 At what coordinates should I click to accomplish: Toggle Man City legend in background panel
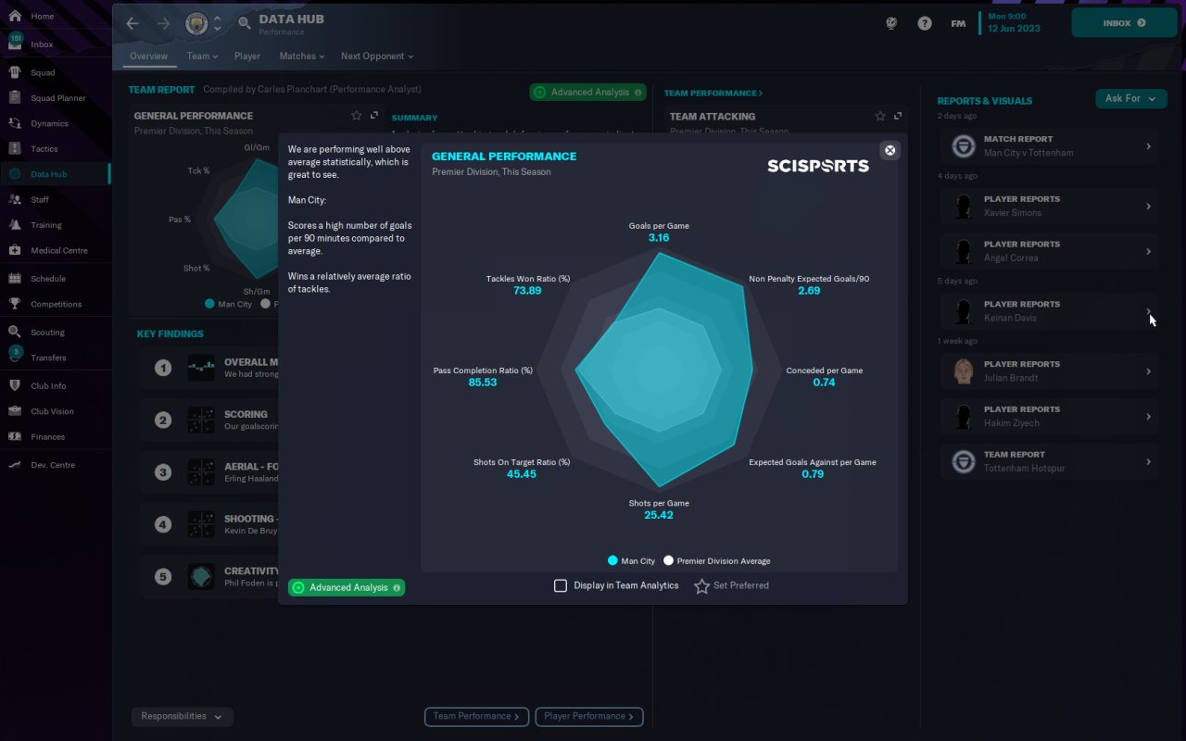[228, 304]
